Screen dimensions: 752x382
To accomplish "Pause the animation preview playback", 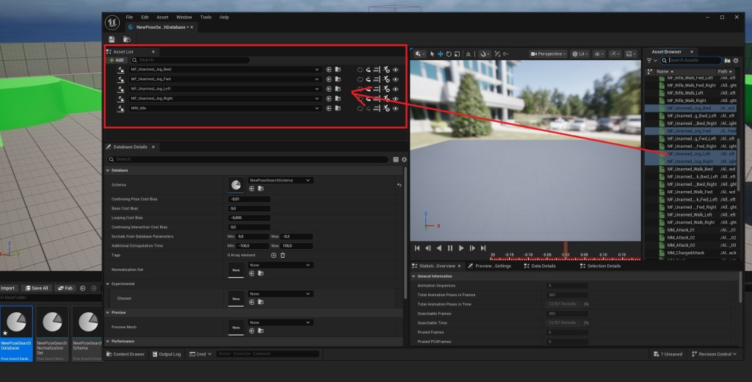I will [x=450, y=248].
